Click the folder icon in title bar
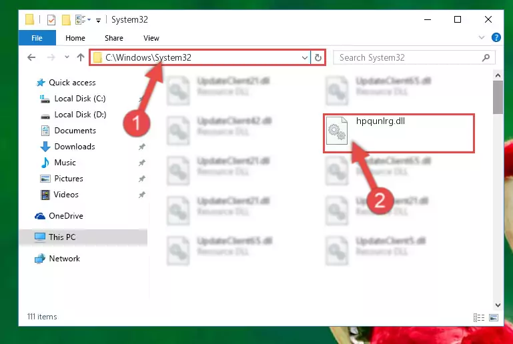 [29, 19]
